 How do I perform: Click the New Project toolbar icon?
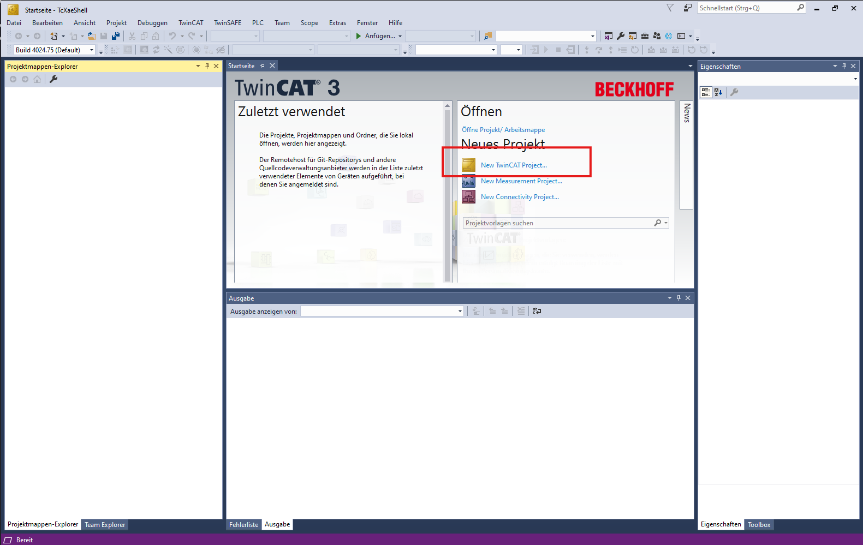point(53,36)
